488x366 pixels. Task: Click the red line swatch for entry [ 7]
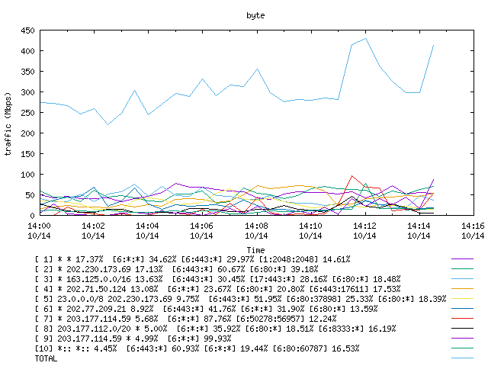click(x=462, y=319)
